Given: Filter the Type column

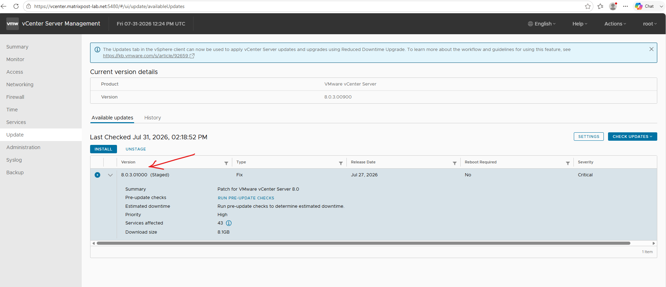Looking at the screenshot, I should (x=341, y=163).
